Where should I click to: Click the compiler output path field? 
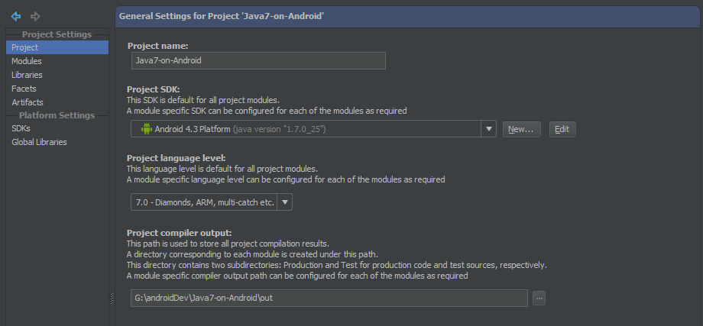329,298
